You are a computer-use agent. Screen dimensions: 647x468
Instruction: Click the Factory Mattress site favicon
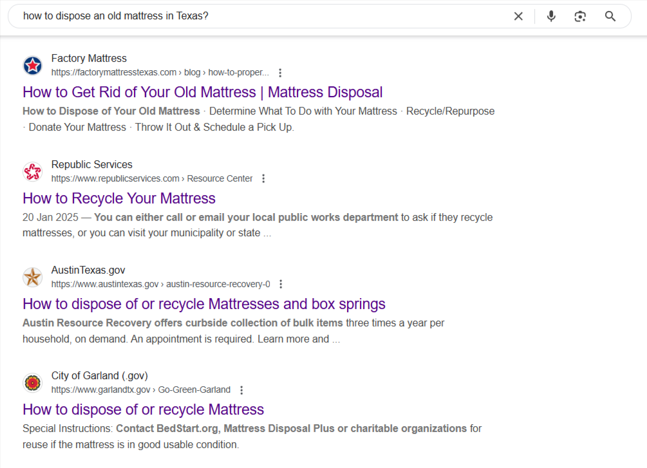click(32, 65)
